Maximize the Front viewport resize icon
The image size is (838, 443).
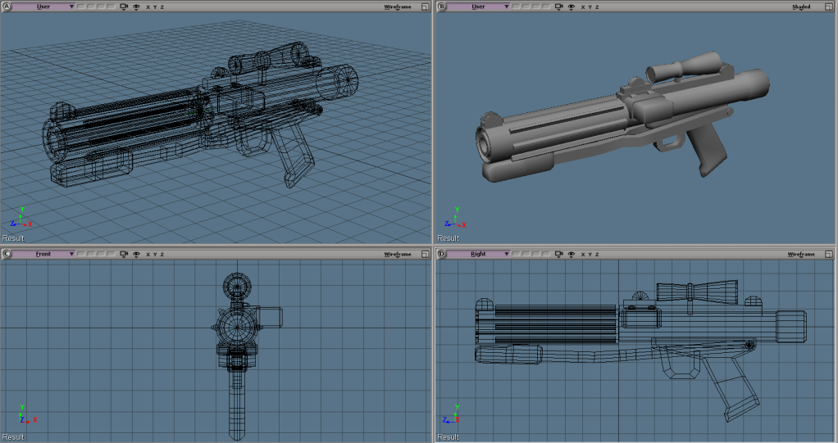coord(426,254)
